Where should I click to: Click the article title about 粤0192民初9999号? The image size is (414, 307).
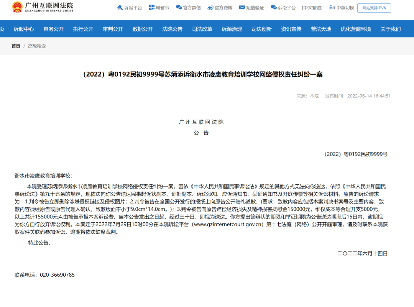point(203,74)
